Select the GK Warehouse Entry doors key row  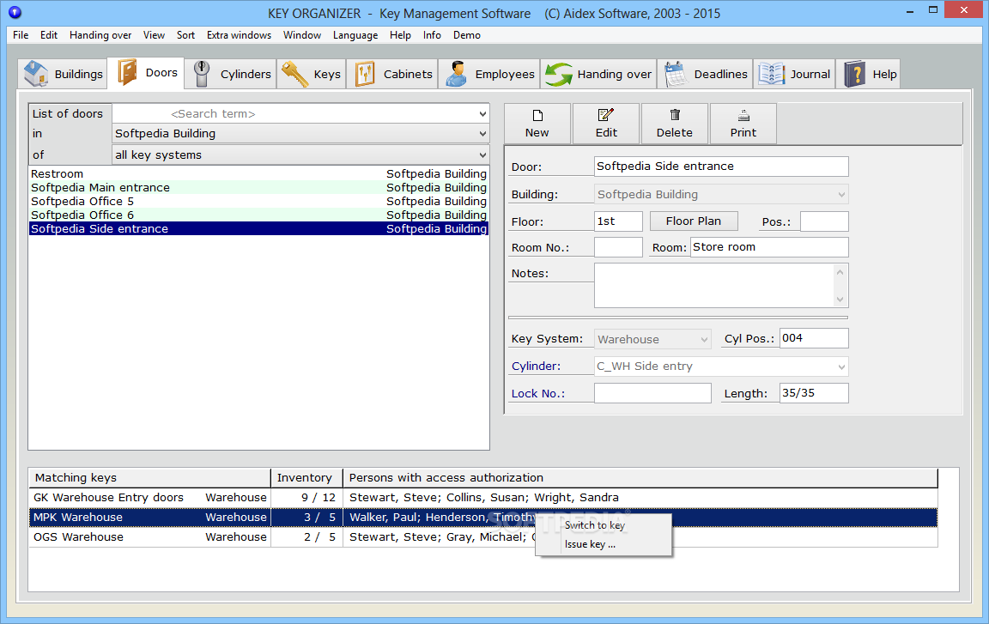point(483,498)
